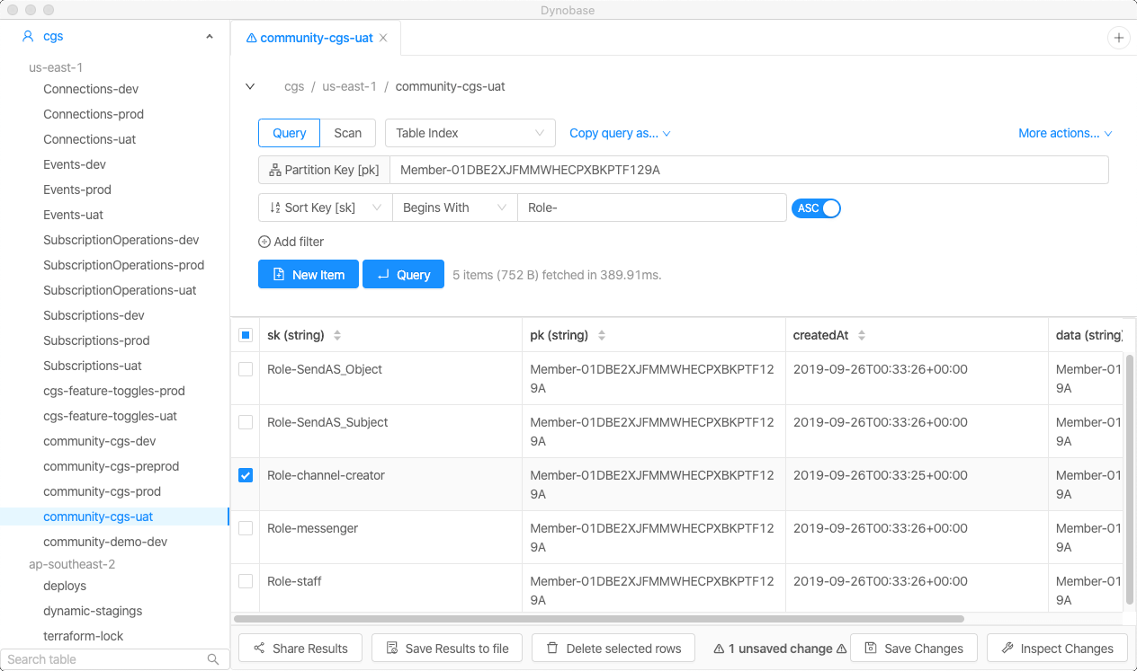Click the Partition Key value field
The height and width of the screenshot is (671, 1137).
click(x=748, y=170)
